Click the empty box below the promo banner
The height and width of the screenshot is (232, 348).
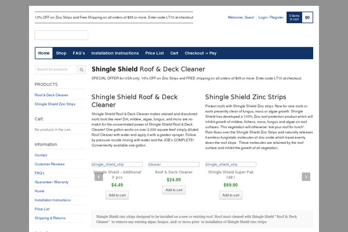point(61,35)
